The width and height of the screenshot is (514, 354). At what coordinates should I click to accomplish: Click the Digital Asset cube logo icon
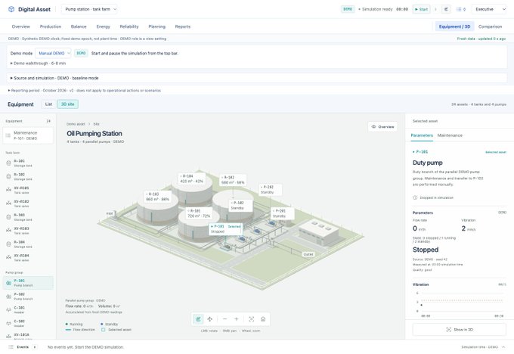pos(11,9)
